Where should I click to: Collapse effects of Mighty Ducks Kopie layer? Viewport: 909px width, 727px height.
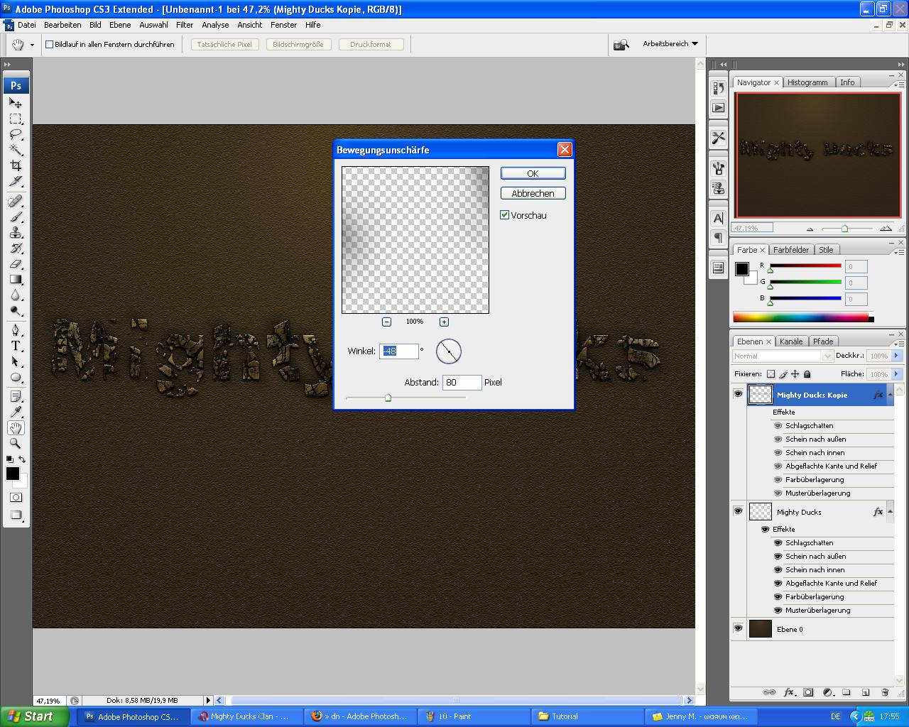tap(891, 395)
